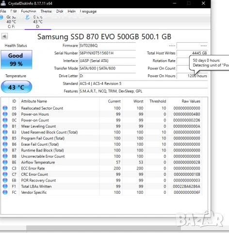Image resolution: width=229 pixels, height=233 pixels.
Task: Open the Disk menu
Action: click(60, 11)
